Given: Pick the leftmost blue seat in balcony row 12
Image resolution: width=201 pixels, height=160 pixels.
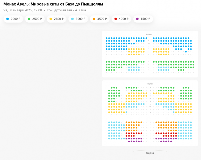Looking at the screenshot, I should (x=107, y=38).
